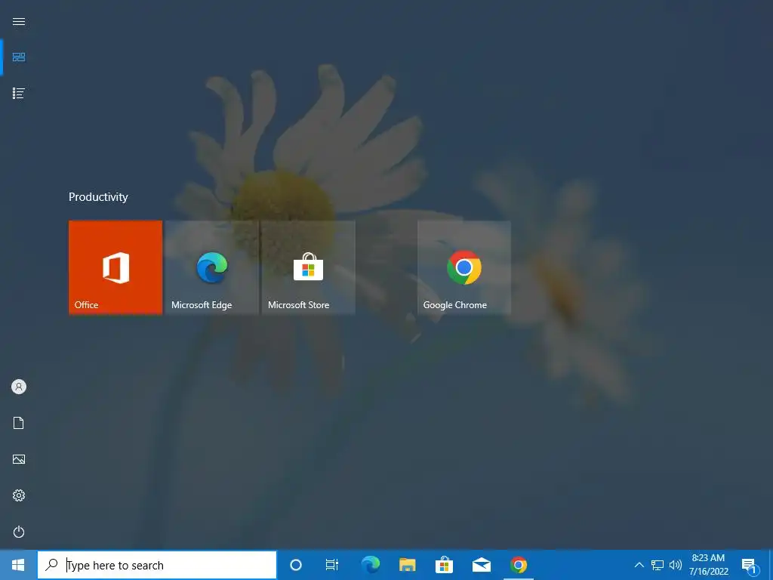Open the volume tray icon
Viewport: 773px width, 580px height.
[x=676, y=565]
